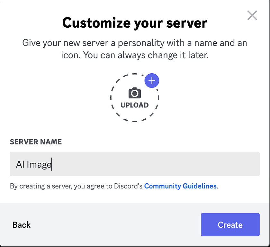Click the SERVER NAME field label
Viewport: 270px width, 247px height.
tap(36, 142)
